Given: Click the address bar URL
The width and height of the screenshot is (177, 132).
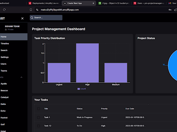Looking at the screenshot, I should click(x=60, y=10).
